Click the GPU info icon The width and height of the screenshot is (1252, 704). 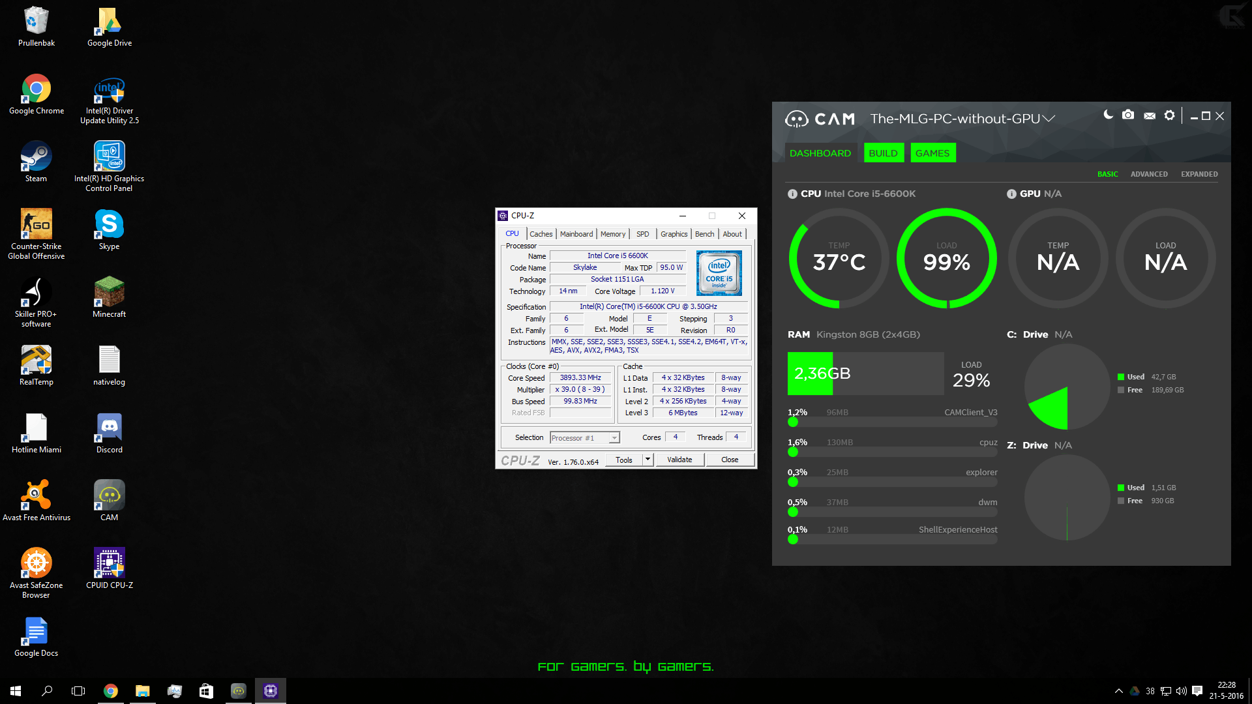[x=1011, y=194]
